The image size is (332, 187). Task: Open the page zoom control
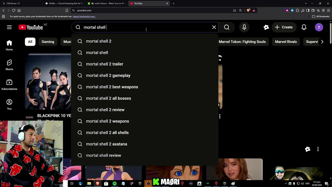point(240,10)
